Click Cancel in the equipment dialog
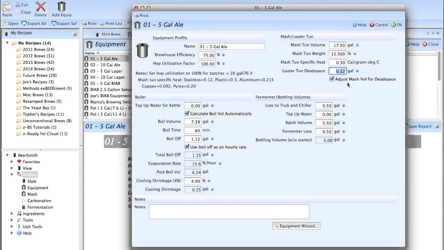 (x=379, y=25)
